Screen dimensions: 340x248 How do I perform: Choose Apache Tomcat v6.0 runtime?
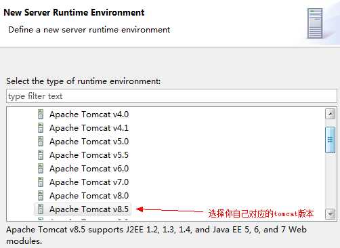(x=89, y=169)
